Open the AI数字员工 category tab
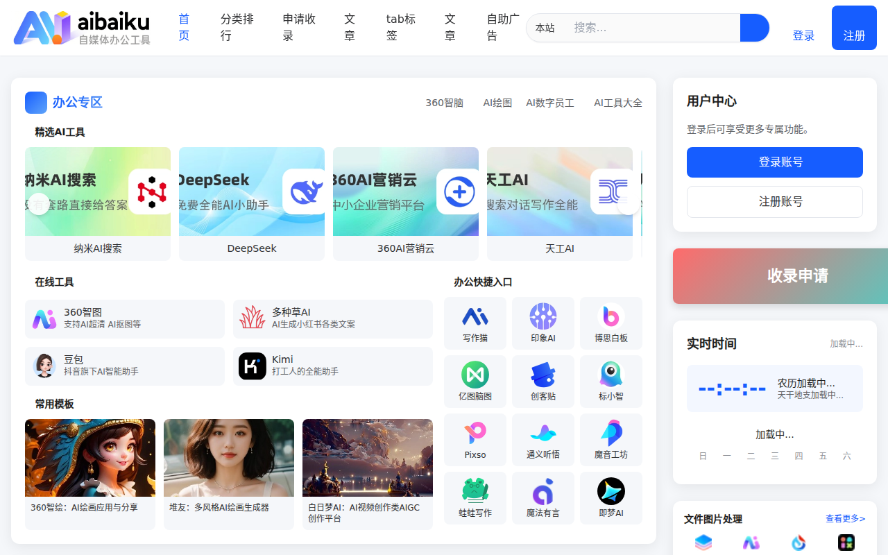 click(x=550, y=103)
